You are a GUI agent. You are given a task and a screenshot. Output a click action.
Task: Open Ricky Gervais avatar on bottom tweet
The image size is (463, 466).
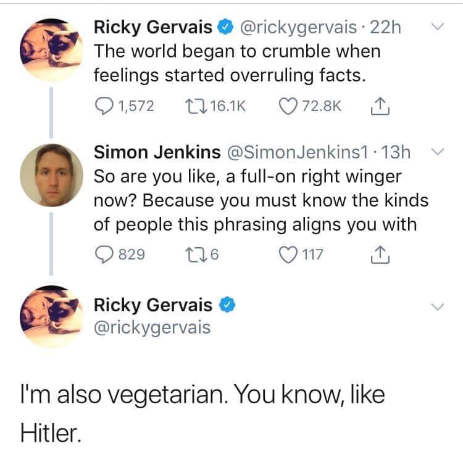pos(51,317)
